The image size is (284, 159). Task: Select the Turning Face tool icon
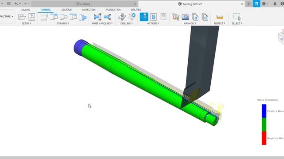pos(44,17)
